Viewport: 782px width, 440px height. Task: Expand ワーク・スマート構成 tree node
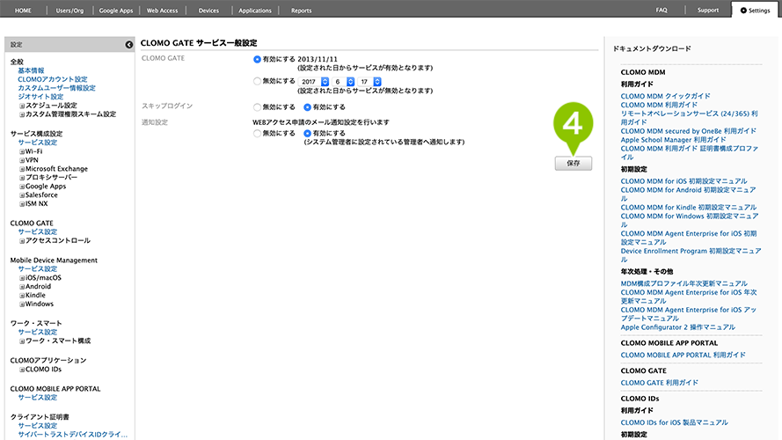pos(22,341)
